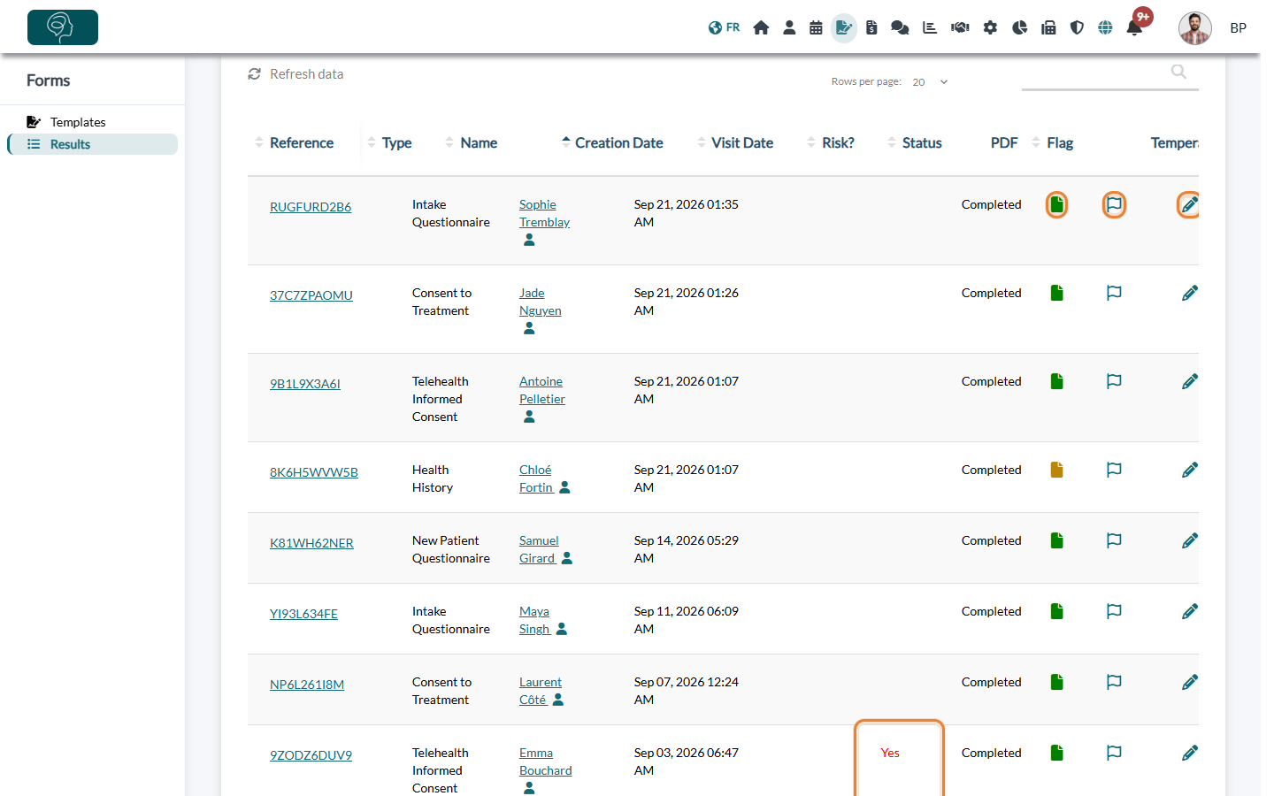The width and height of the screenshot is (1274, 796).
Task: Open the settings gear icon
Action: [990, 27]
